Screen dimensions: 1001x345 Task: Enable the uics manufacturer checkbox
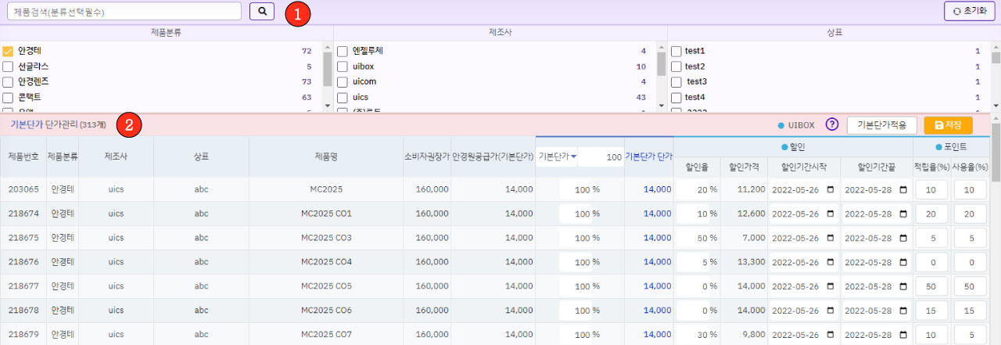pos(343,98)
